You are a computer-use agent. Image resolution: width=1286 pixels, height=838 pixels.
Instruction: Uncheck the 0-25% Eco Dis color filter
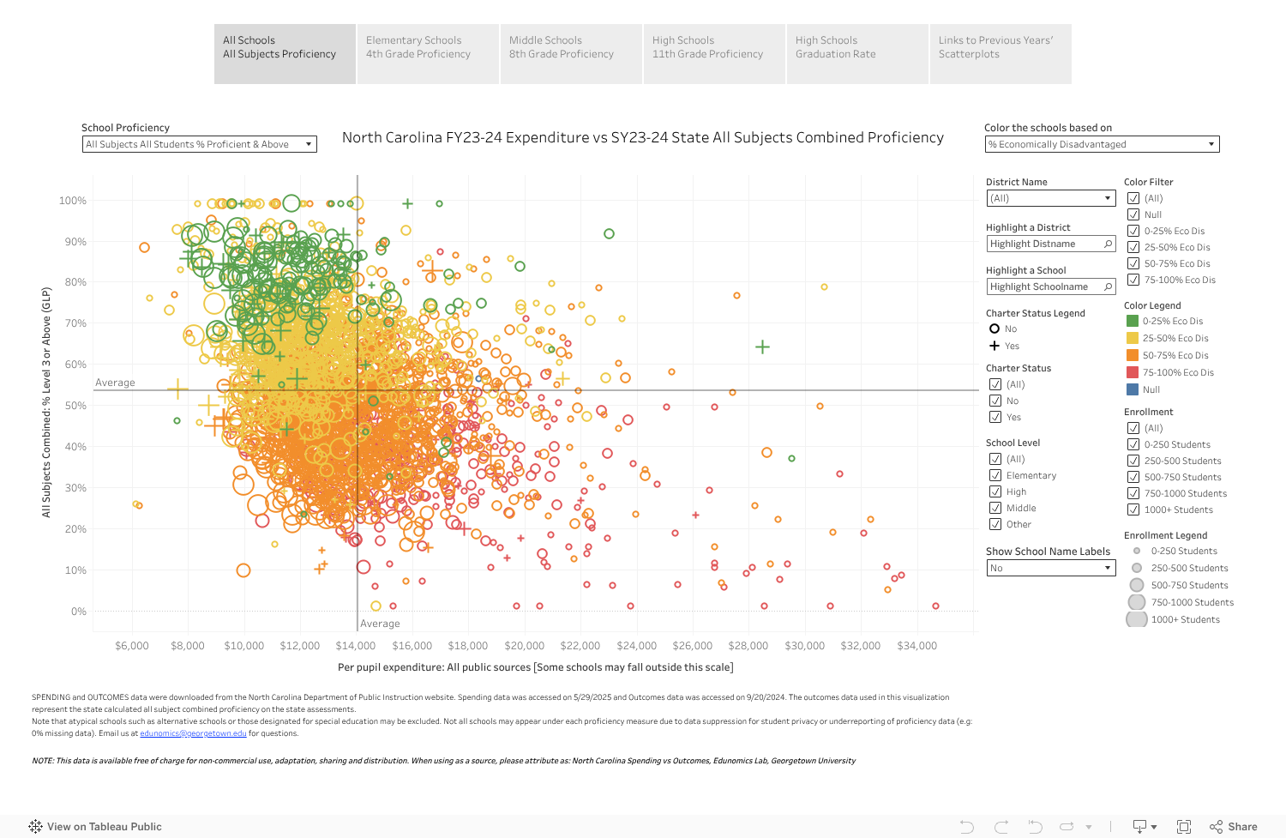click(x=1133, y=232)
